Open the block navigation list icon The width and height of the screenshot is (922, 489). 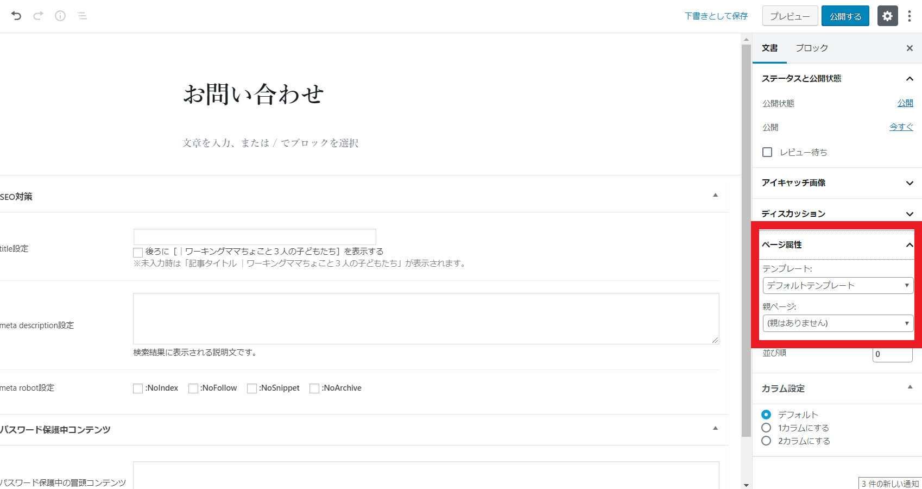[82, 16]
